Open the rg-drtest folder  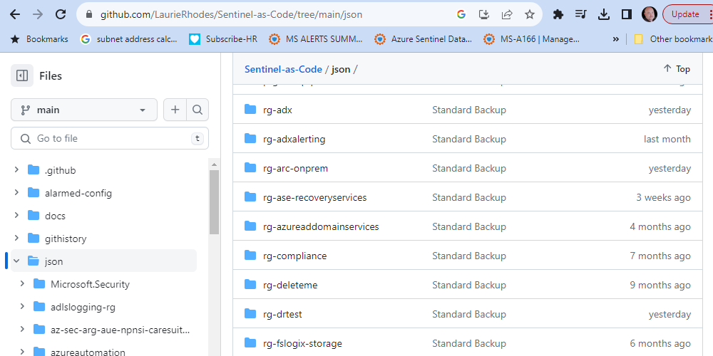(282, 314)
